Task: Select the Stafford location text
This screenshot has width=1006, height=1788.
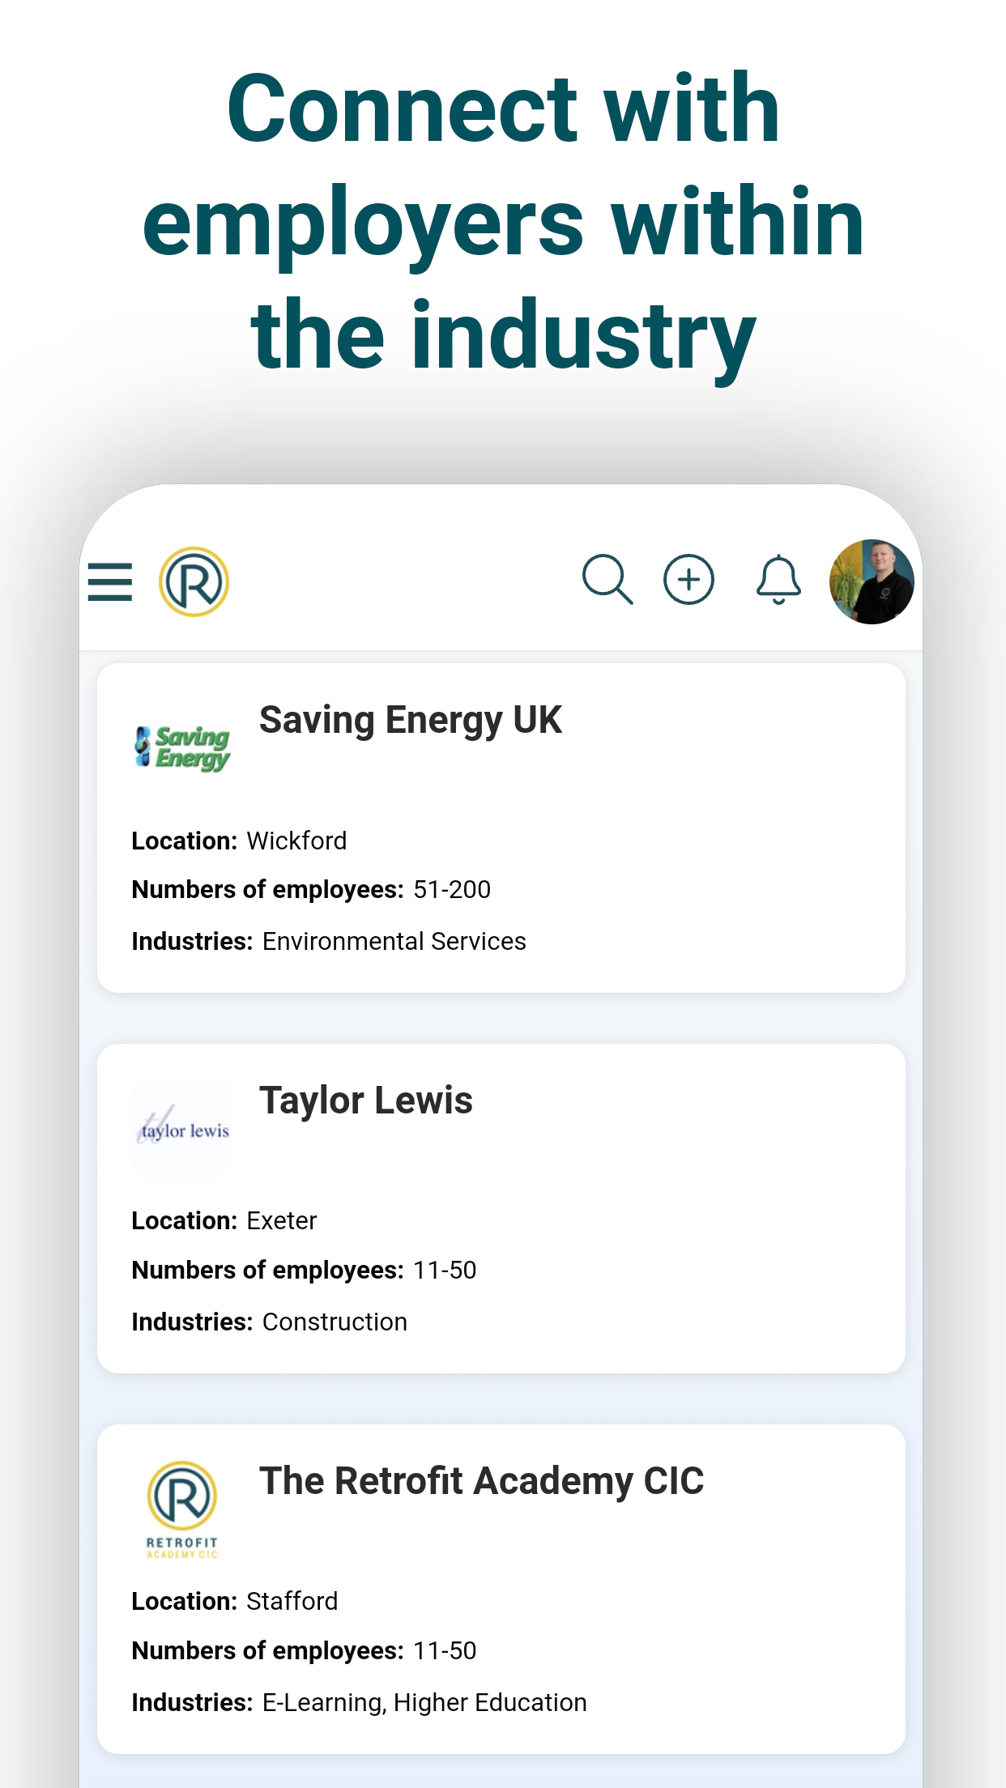Action: 292,1602
